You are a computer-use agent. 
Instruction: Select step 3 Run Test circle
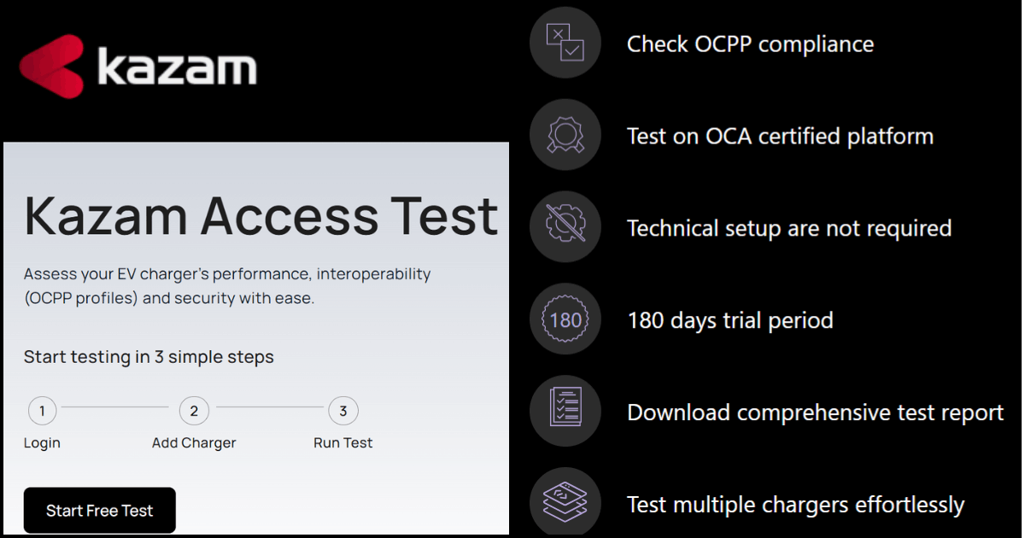[x=343, y=411]
